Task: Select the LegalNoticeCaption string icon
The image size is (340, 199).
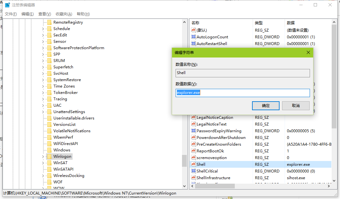Action: pos(193,118)
